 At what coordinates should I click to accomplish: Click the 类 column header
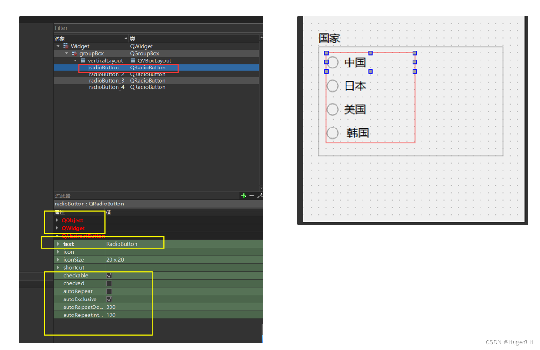tap(194, 39)
